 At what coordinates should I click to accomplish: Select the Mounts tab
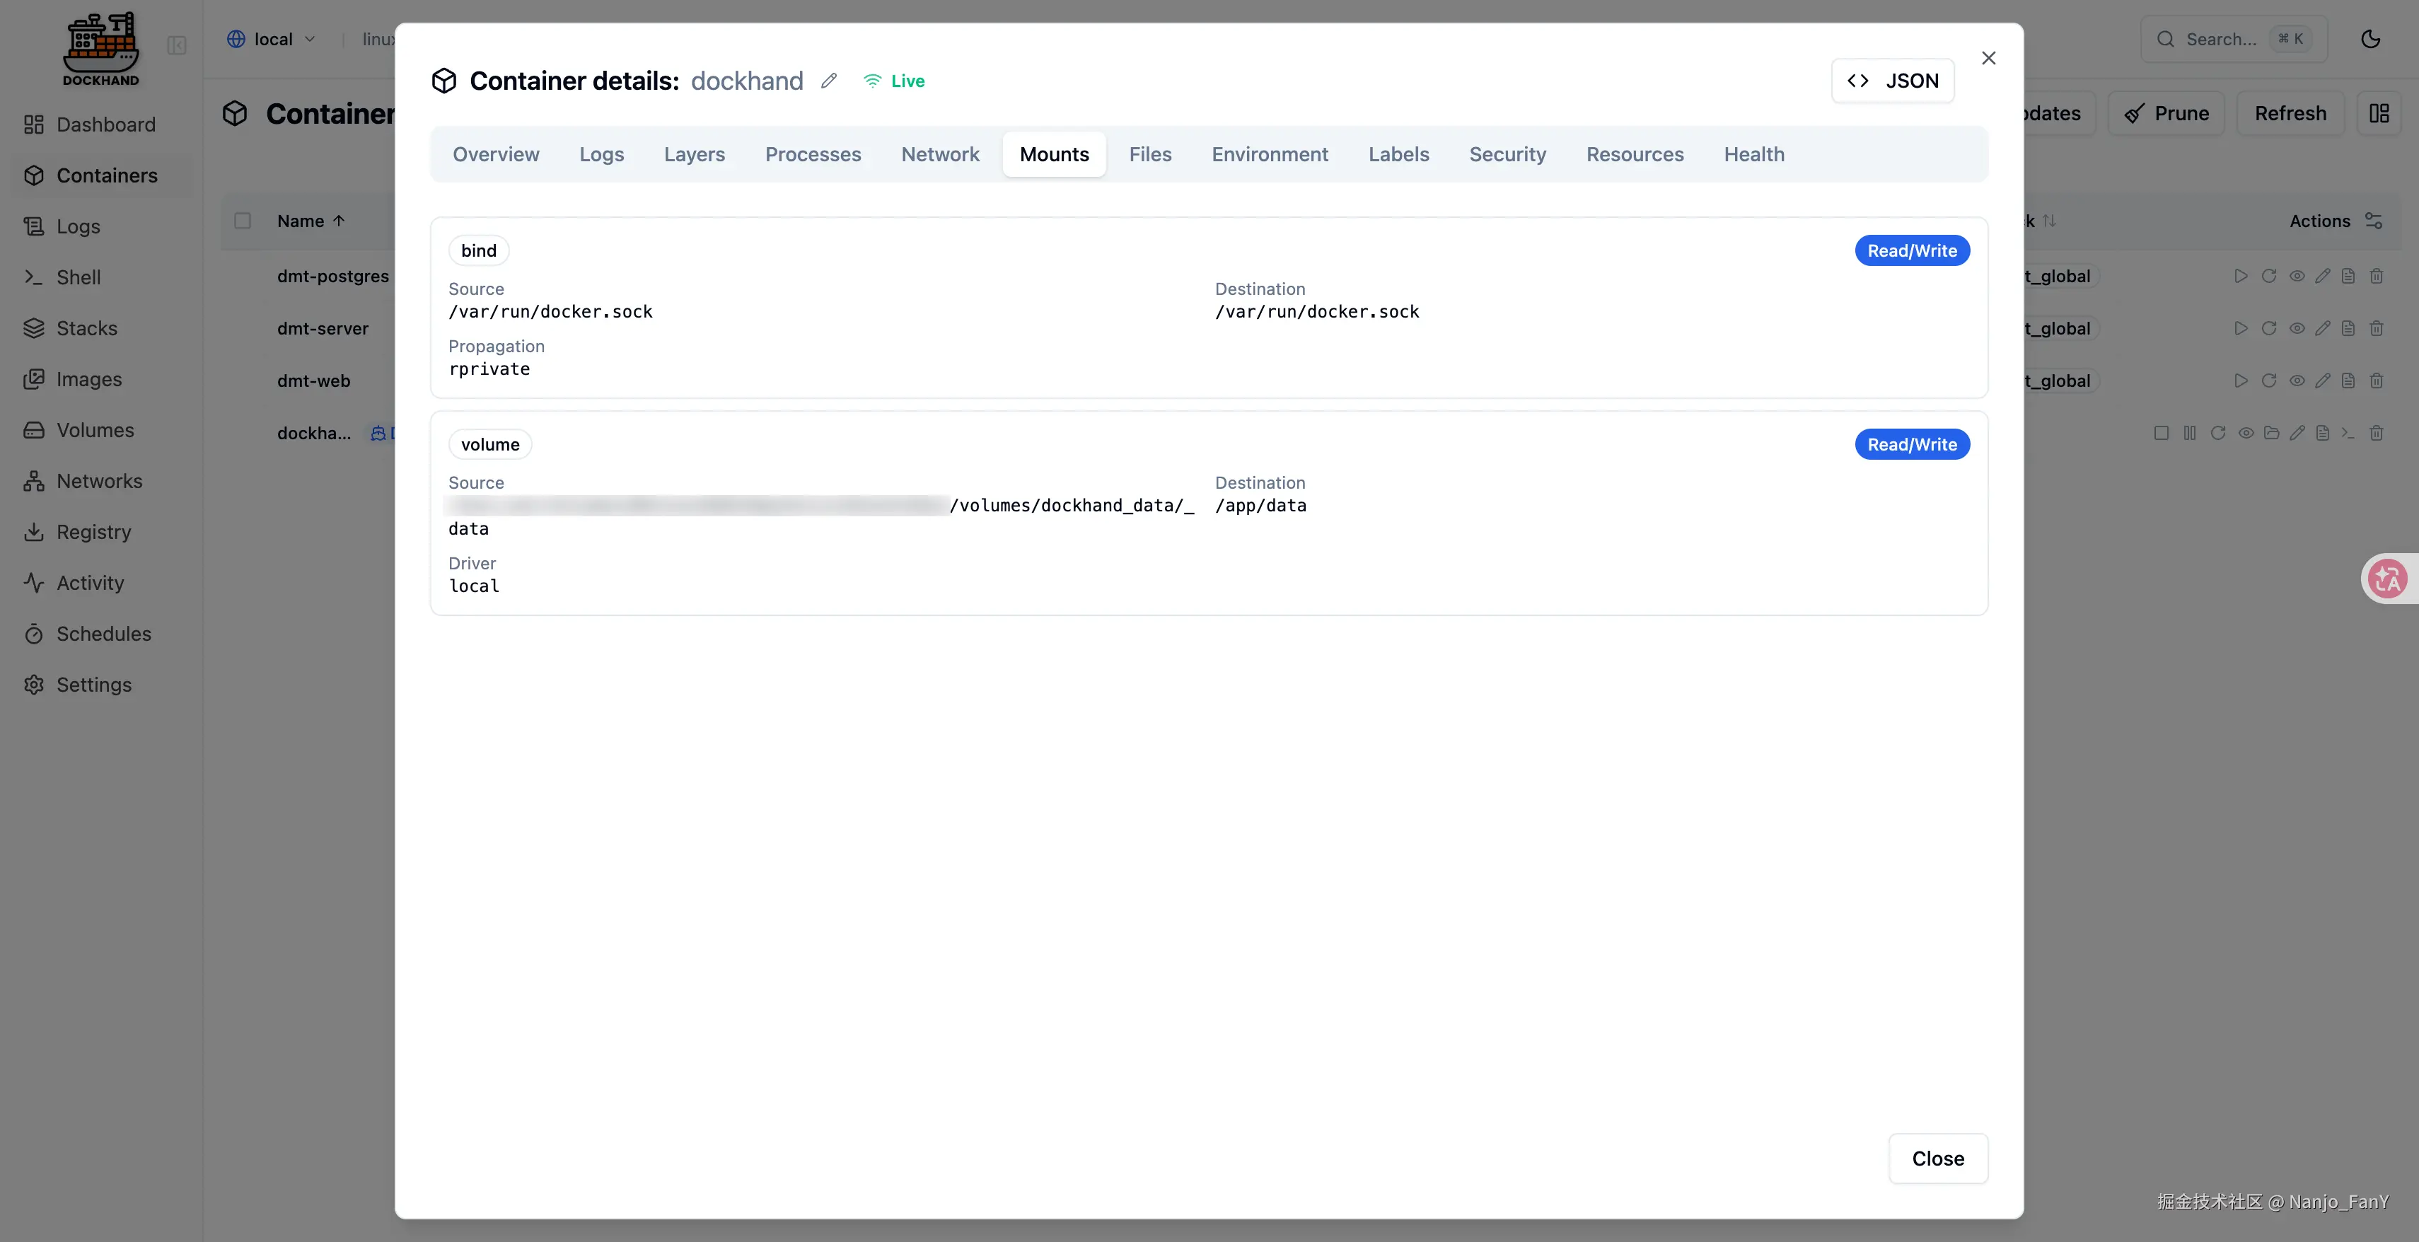1054,154
